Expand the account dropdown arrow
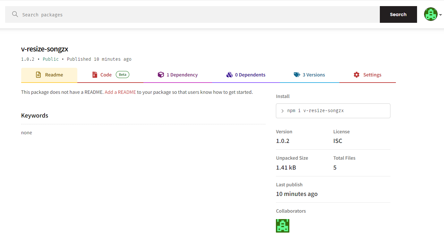The image size is (444, 239). 440,15
